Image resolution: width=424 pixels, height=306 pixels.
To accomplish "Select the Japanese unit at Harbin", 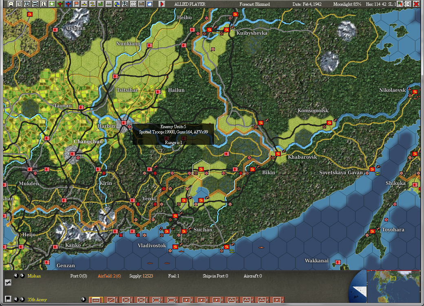I will tap(124, 123).
